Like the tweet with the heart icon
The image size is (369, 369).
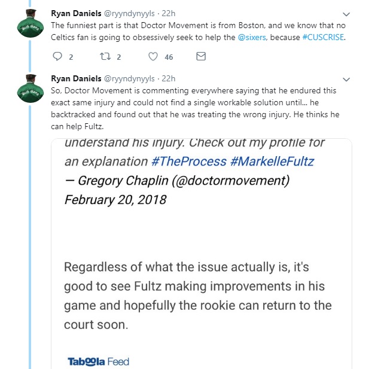pyautogui.click(x=153, y=57)
